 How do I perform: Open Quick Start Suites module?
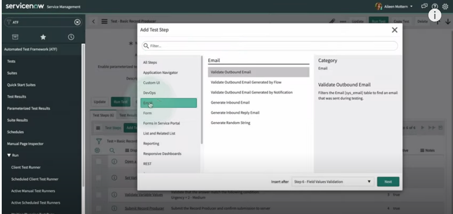(22, 85)
